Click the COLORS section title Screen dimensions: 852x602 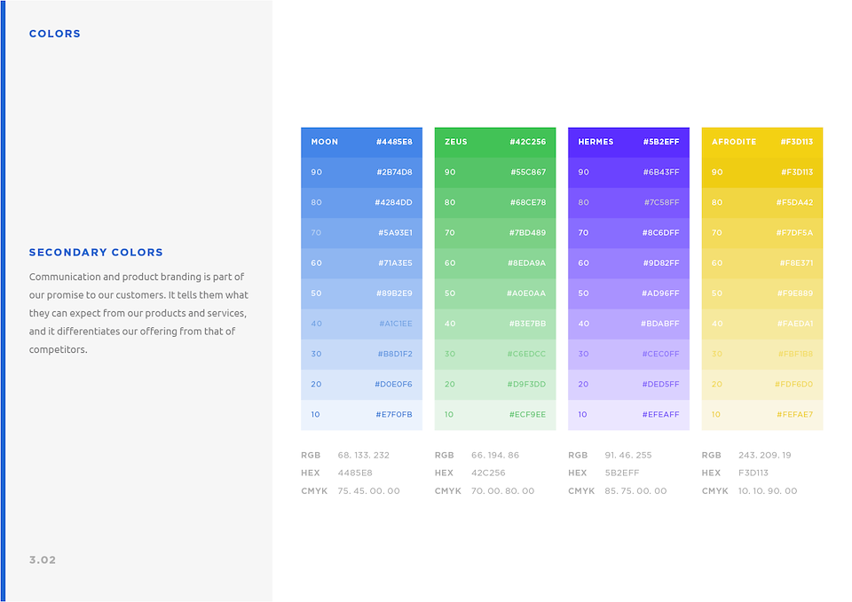[55, 34]
